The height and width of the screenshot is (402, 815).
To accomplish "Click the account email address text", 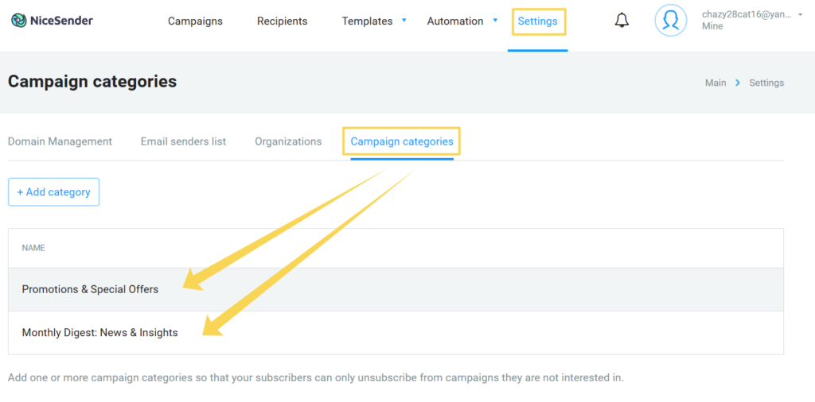I will click(747, 14).
